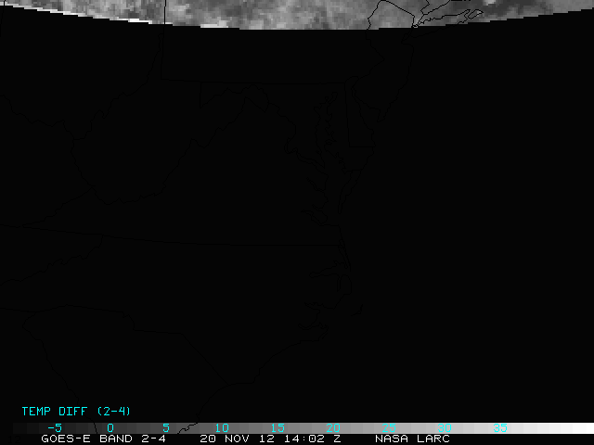
Task: Choose the 20 value on temperature scale
Action: click(332, 428)
